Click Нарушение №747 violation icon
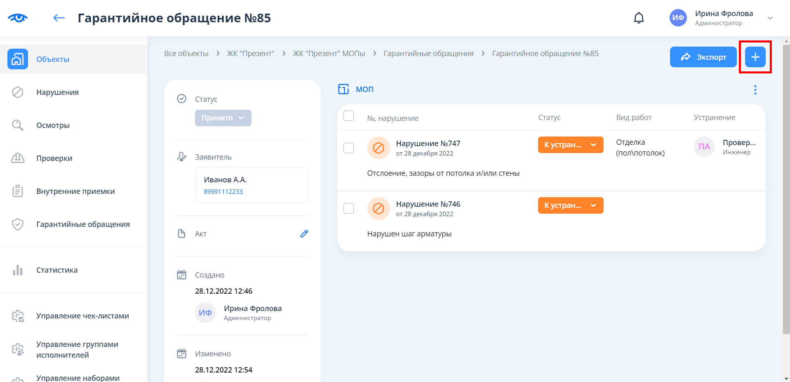Viewport: 790px width, 382px height. point(379,148)
